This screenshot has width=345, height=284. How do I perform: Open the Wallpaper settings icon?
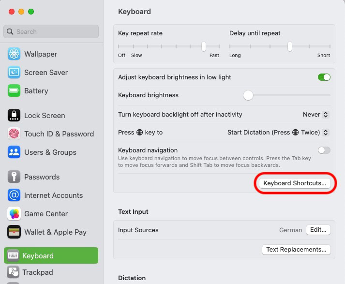(x=14, y=54)
